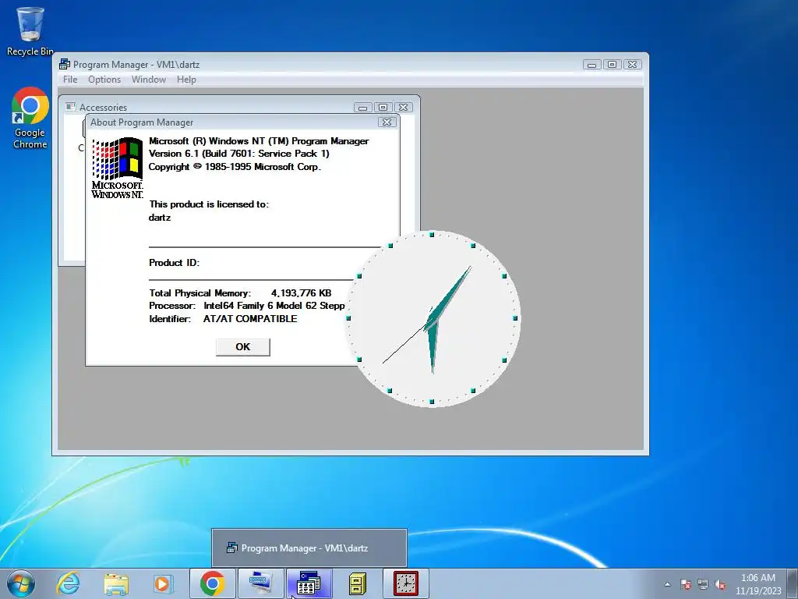798x599 pixels.
Task: Maximize the Accessories group window
Action: coord(383,108)
